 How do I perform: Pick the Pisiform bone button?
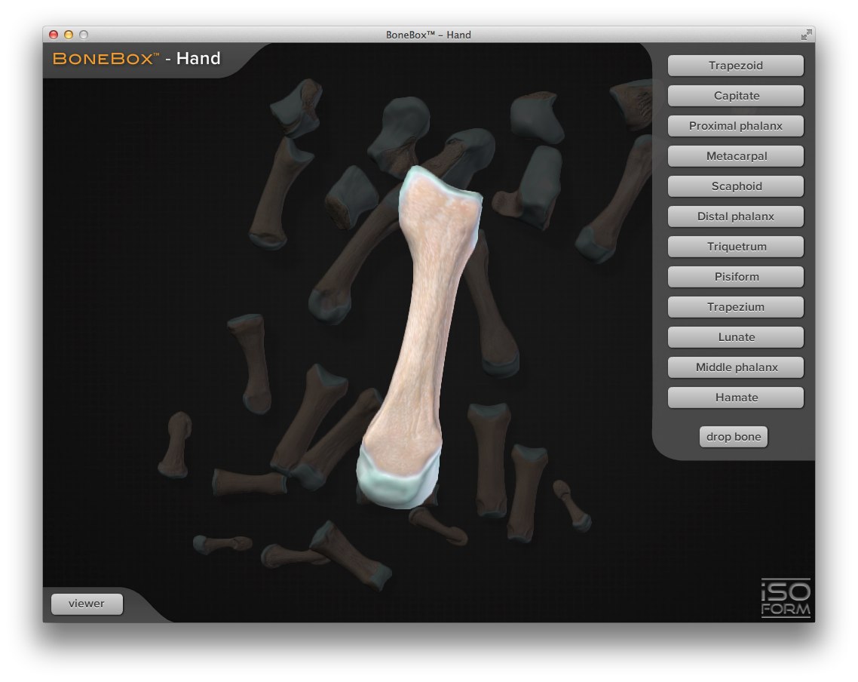click(735, 277)
